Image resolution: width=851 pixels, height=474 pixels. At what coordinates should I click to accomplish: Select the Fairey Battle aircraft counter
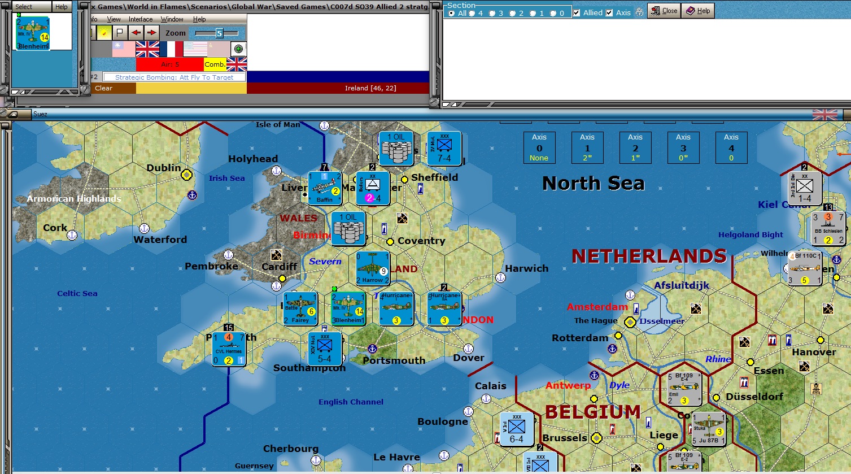click(x=300, y=308)
